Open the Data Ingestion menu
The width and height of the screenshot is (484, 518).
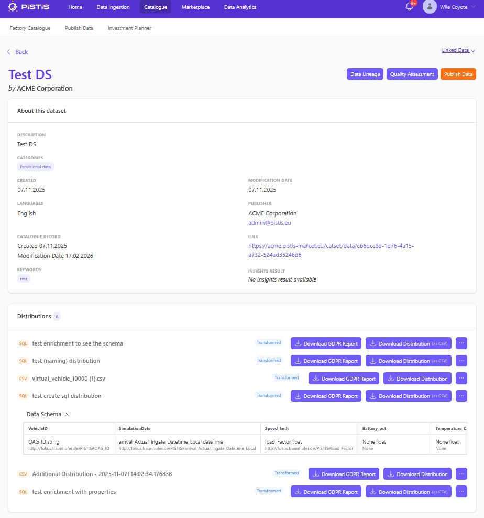113,7
